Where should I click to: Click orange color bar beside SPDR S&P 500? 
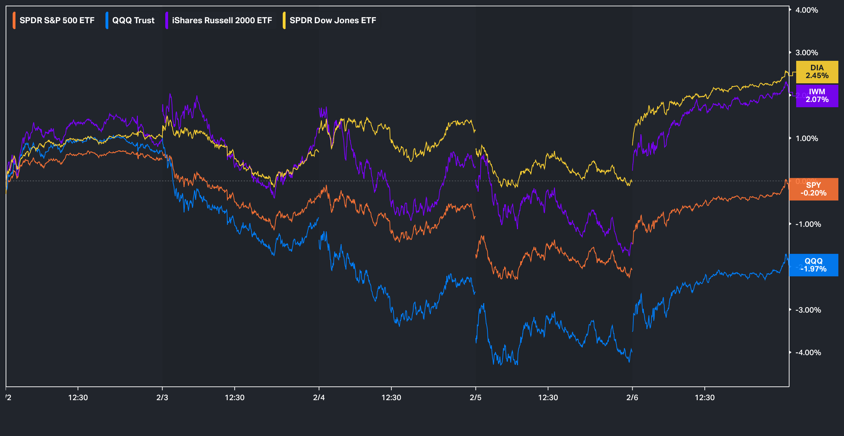tap(14, 20)
